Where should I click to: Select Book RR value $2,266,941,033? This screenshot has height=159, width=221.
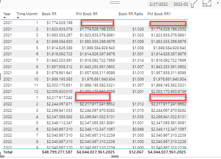[59, 110]
